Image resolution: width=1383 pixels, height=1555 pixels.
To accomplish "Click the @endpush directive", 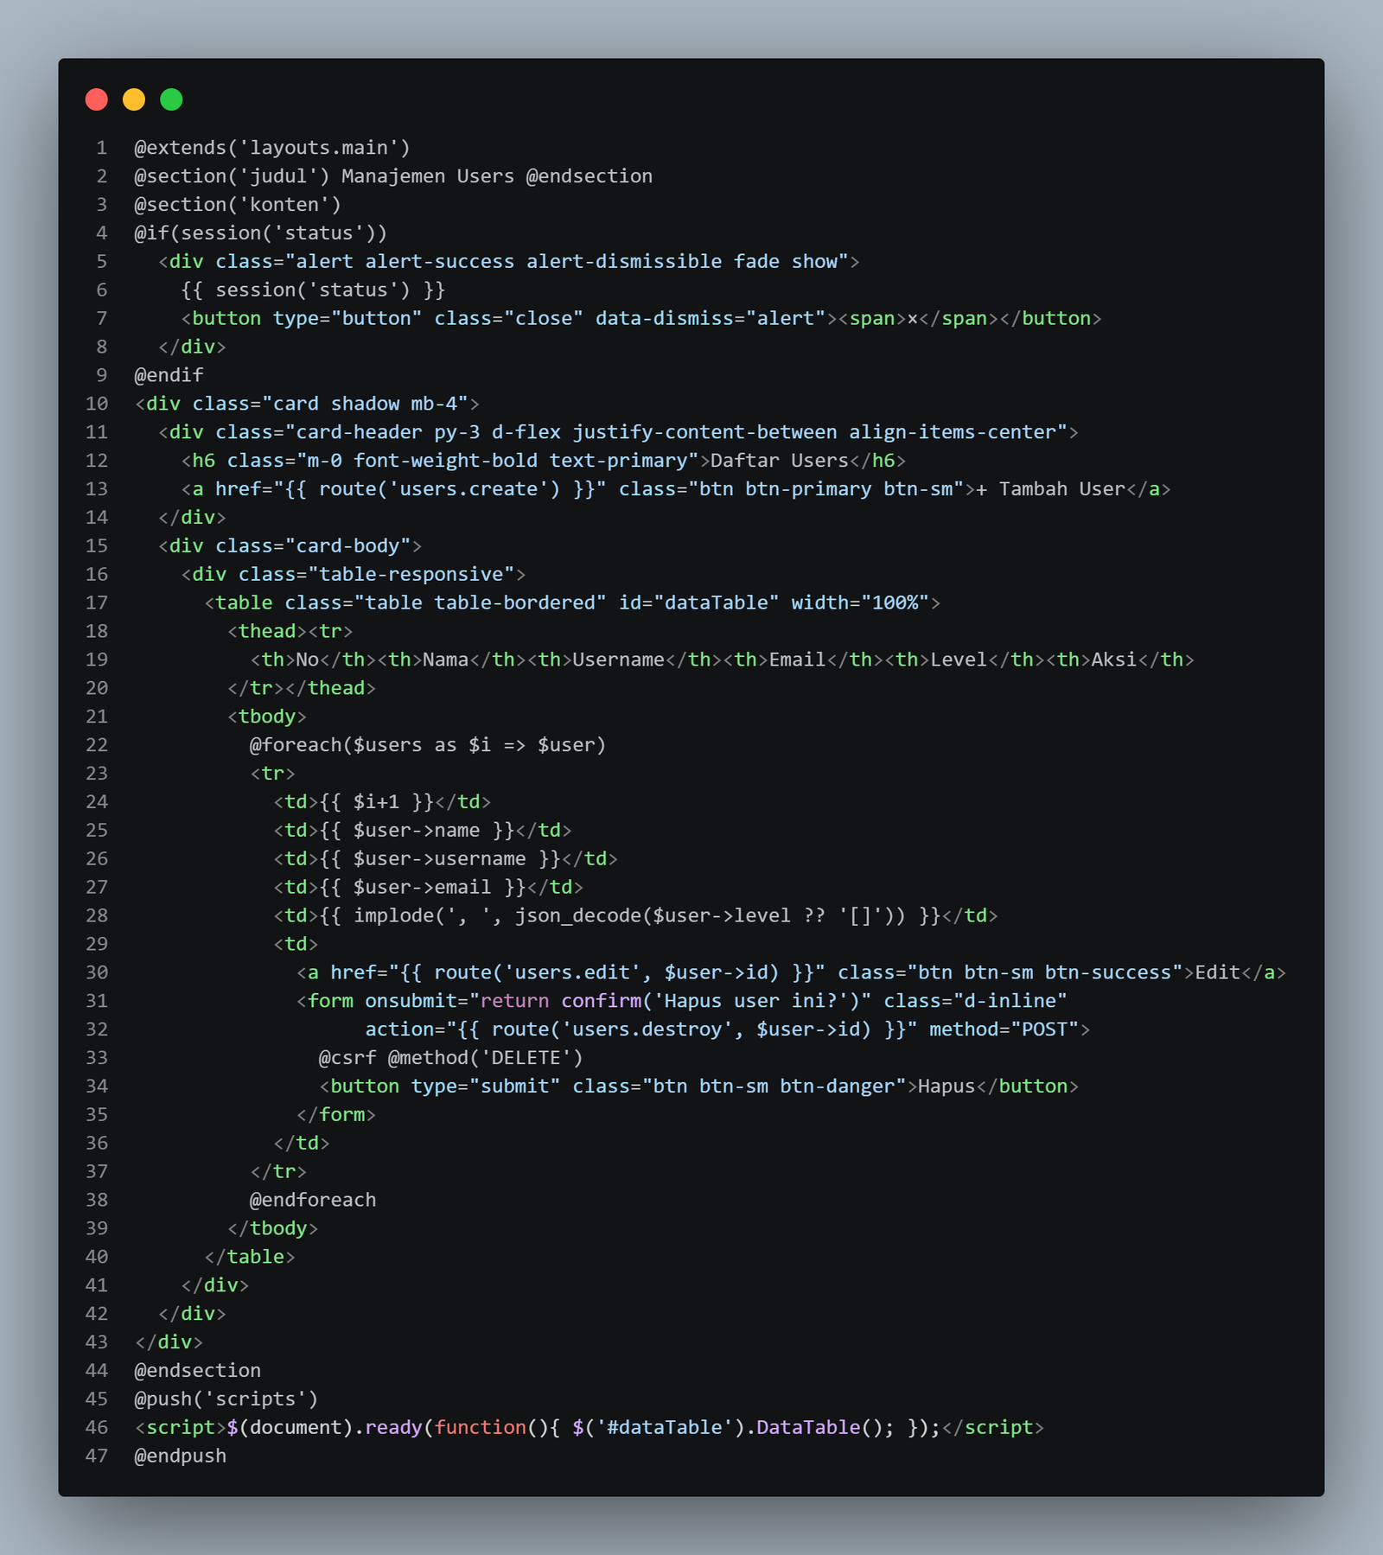I will click(x=181, y=1456).
